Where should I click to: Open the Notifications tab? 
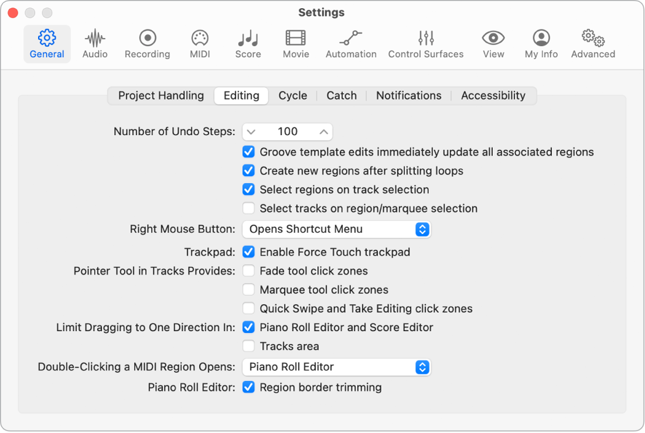[x=409, y=95]
